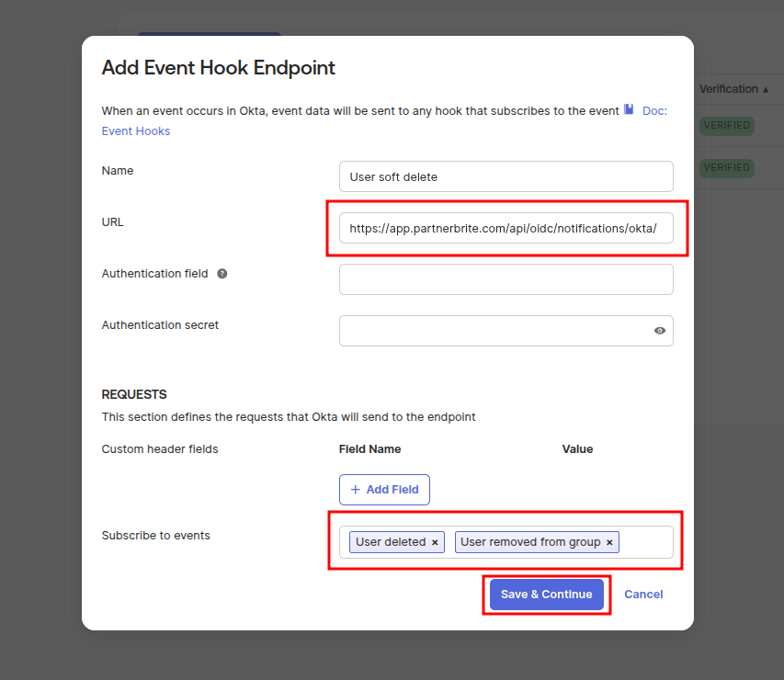Click the documentation book icon
The height and width of the screenshot is (680, 784).
tap(629, 109)
